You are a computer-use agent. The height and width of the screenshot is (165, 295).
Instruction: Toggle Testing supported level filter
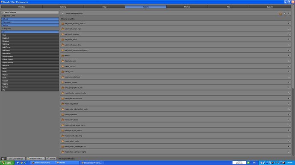pos(30,25)
